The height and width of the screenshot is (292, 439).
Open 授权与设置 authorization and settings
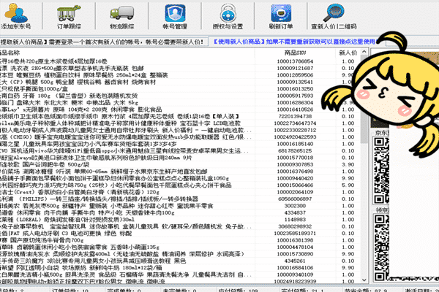[x=228, y=16]
